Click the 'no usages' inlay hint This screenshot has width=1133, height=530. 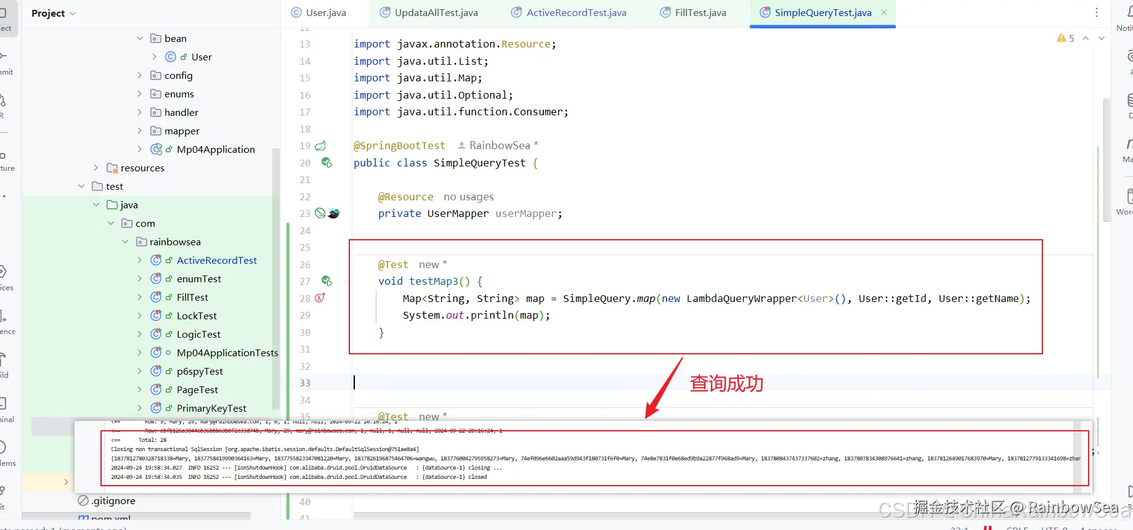pyautogui.click(x=469, y=197)
